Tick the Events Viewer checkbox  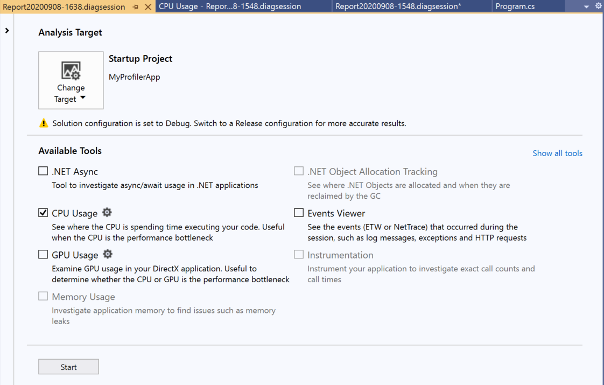click(x=299, y=213)
